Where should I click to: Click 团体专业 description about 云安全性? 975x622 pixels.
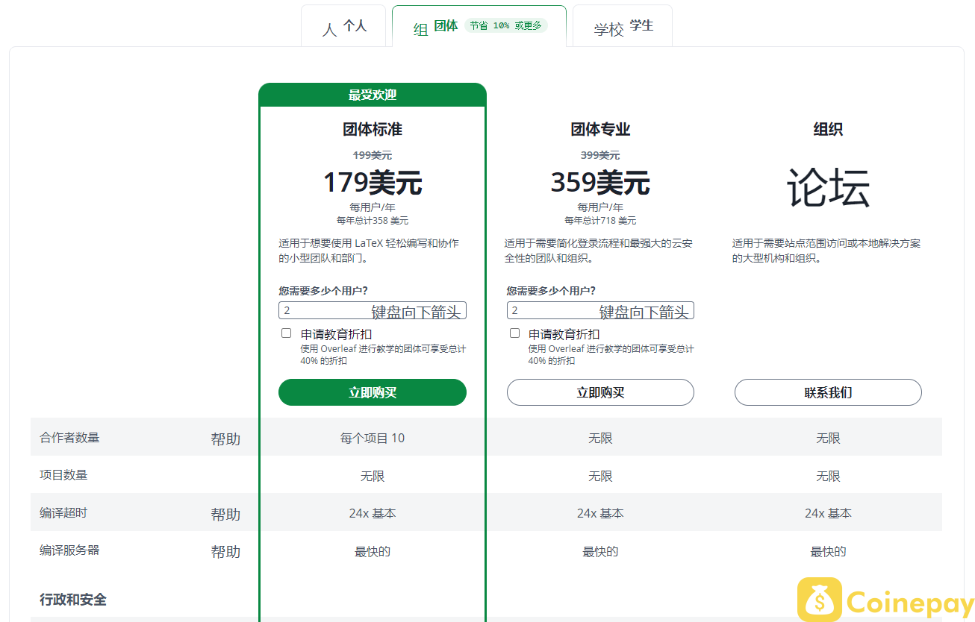(x=599, y=251)
